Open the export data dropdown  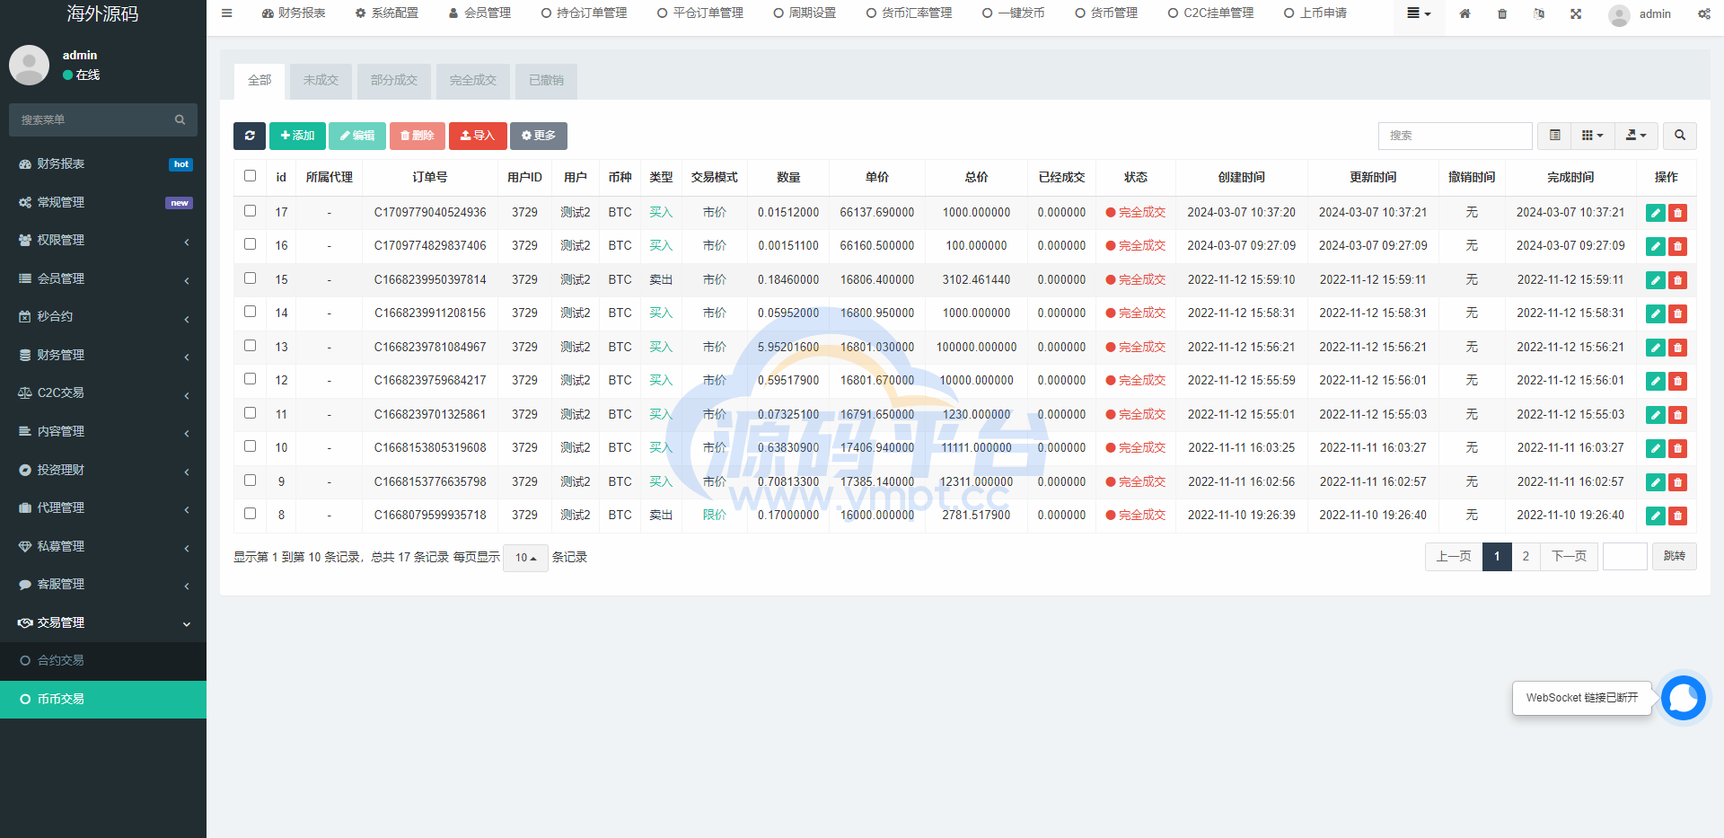1636,136
